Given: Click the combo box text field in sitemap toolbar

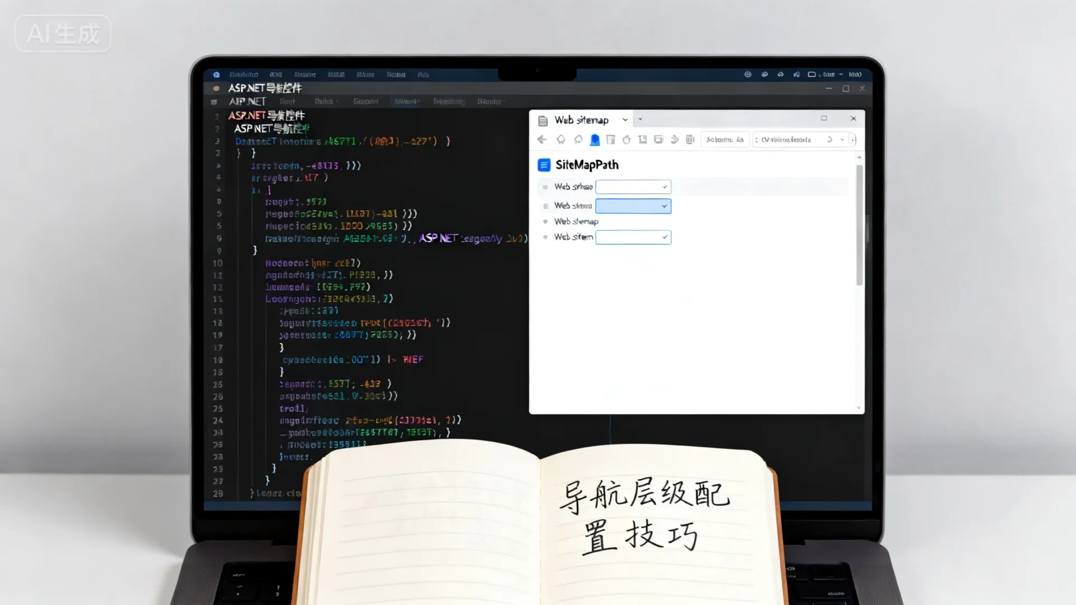Looking at the screenshot, I should pos(786,139).
